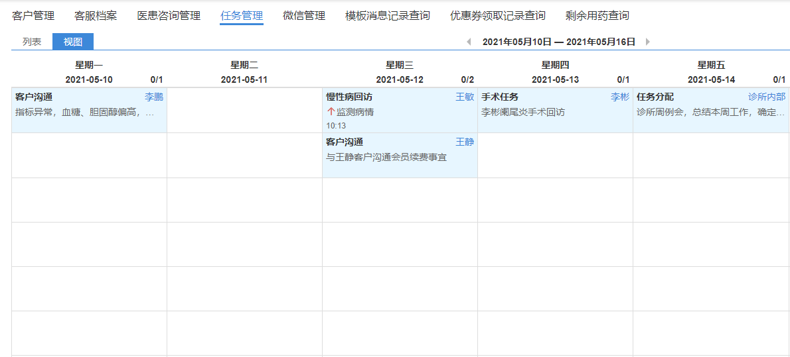Click red priority arrow on 监测病情 task
Viewport: 790px width, 357px height.
pyautogui.click(x=331, y=112)
